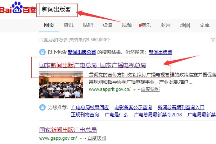Click the suggested 新闻出版总署 link
Image resolution: width=216 pixels, height=144 pixels.
coord(82,52)
